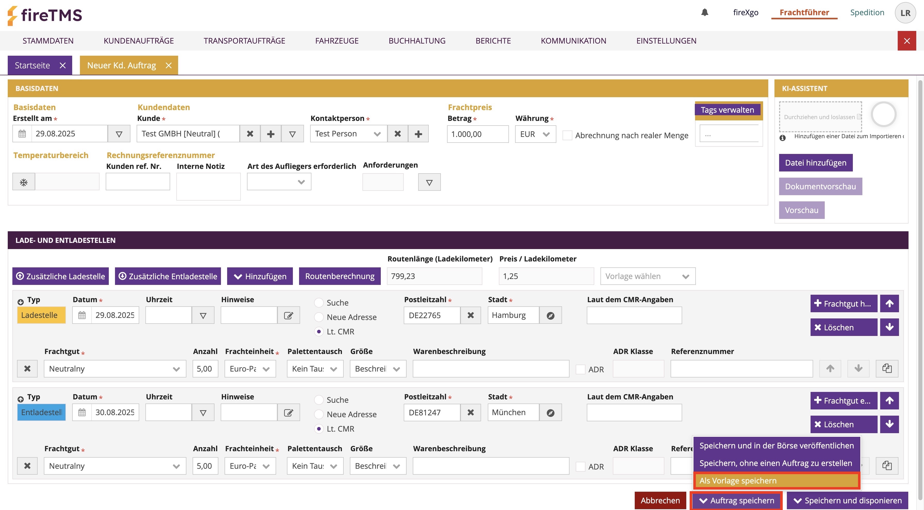The height and width of the screenshot is (510, 924).
Task: Check ADR box in Entladestelle Frachtgut
Action: [580, 467]
